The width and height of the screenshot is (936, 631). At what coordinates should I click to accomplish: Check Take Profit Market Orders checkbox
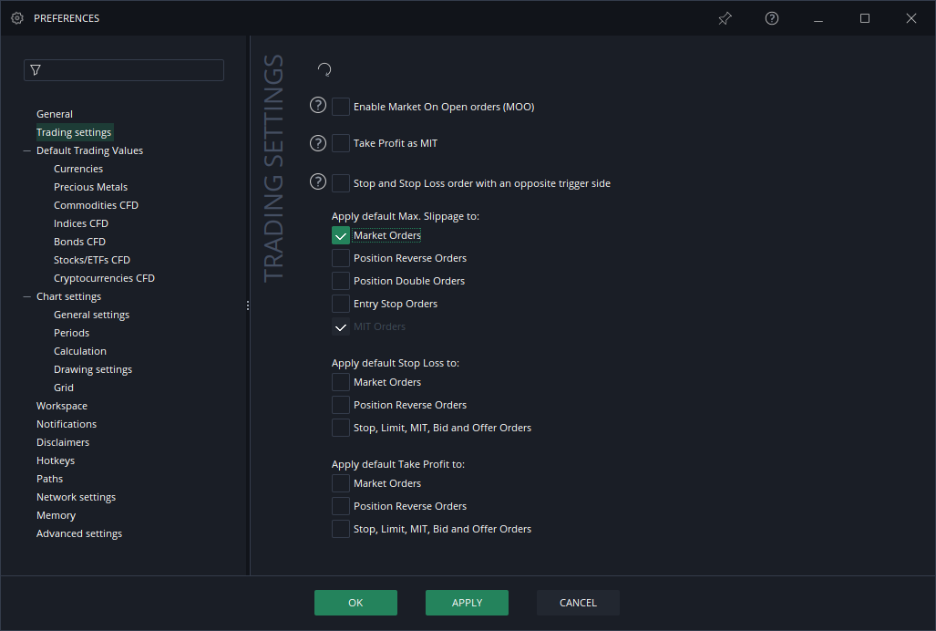point(341,483)
